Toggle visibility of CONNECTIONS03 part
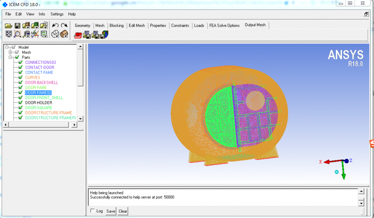Image resolution: width=374 pixels, height=218 pixels. click(x=20, y=62)
